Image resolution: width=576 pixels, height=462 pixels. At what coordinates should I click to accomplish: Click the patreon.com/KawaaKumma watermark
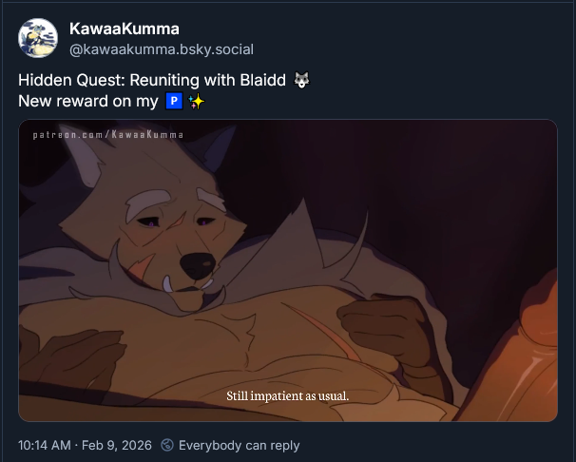[x=108, y=135]
